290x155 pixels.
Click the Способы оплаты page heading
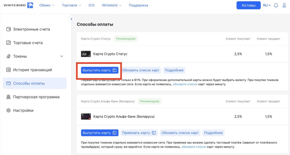pos(95,24)
